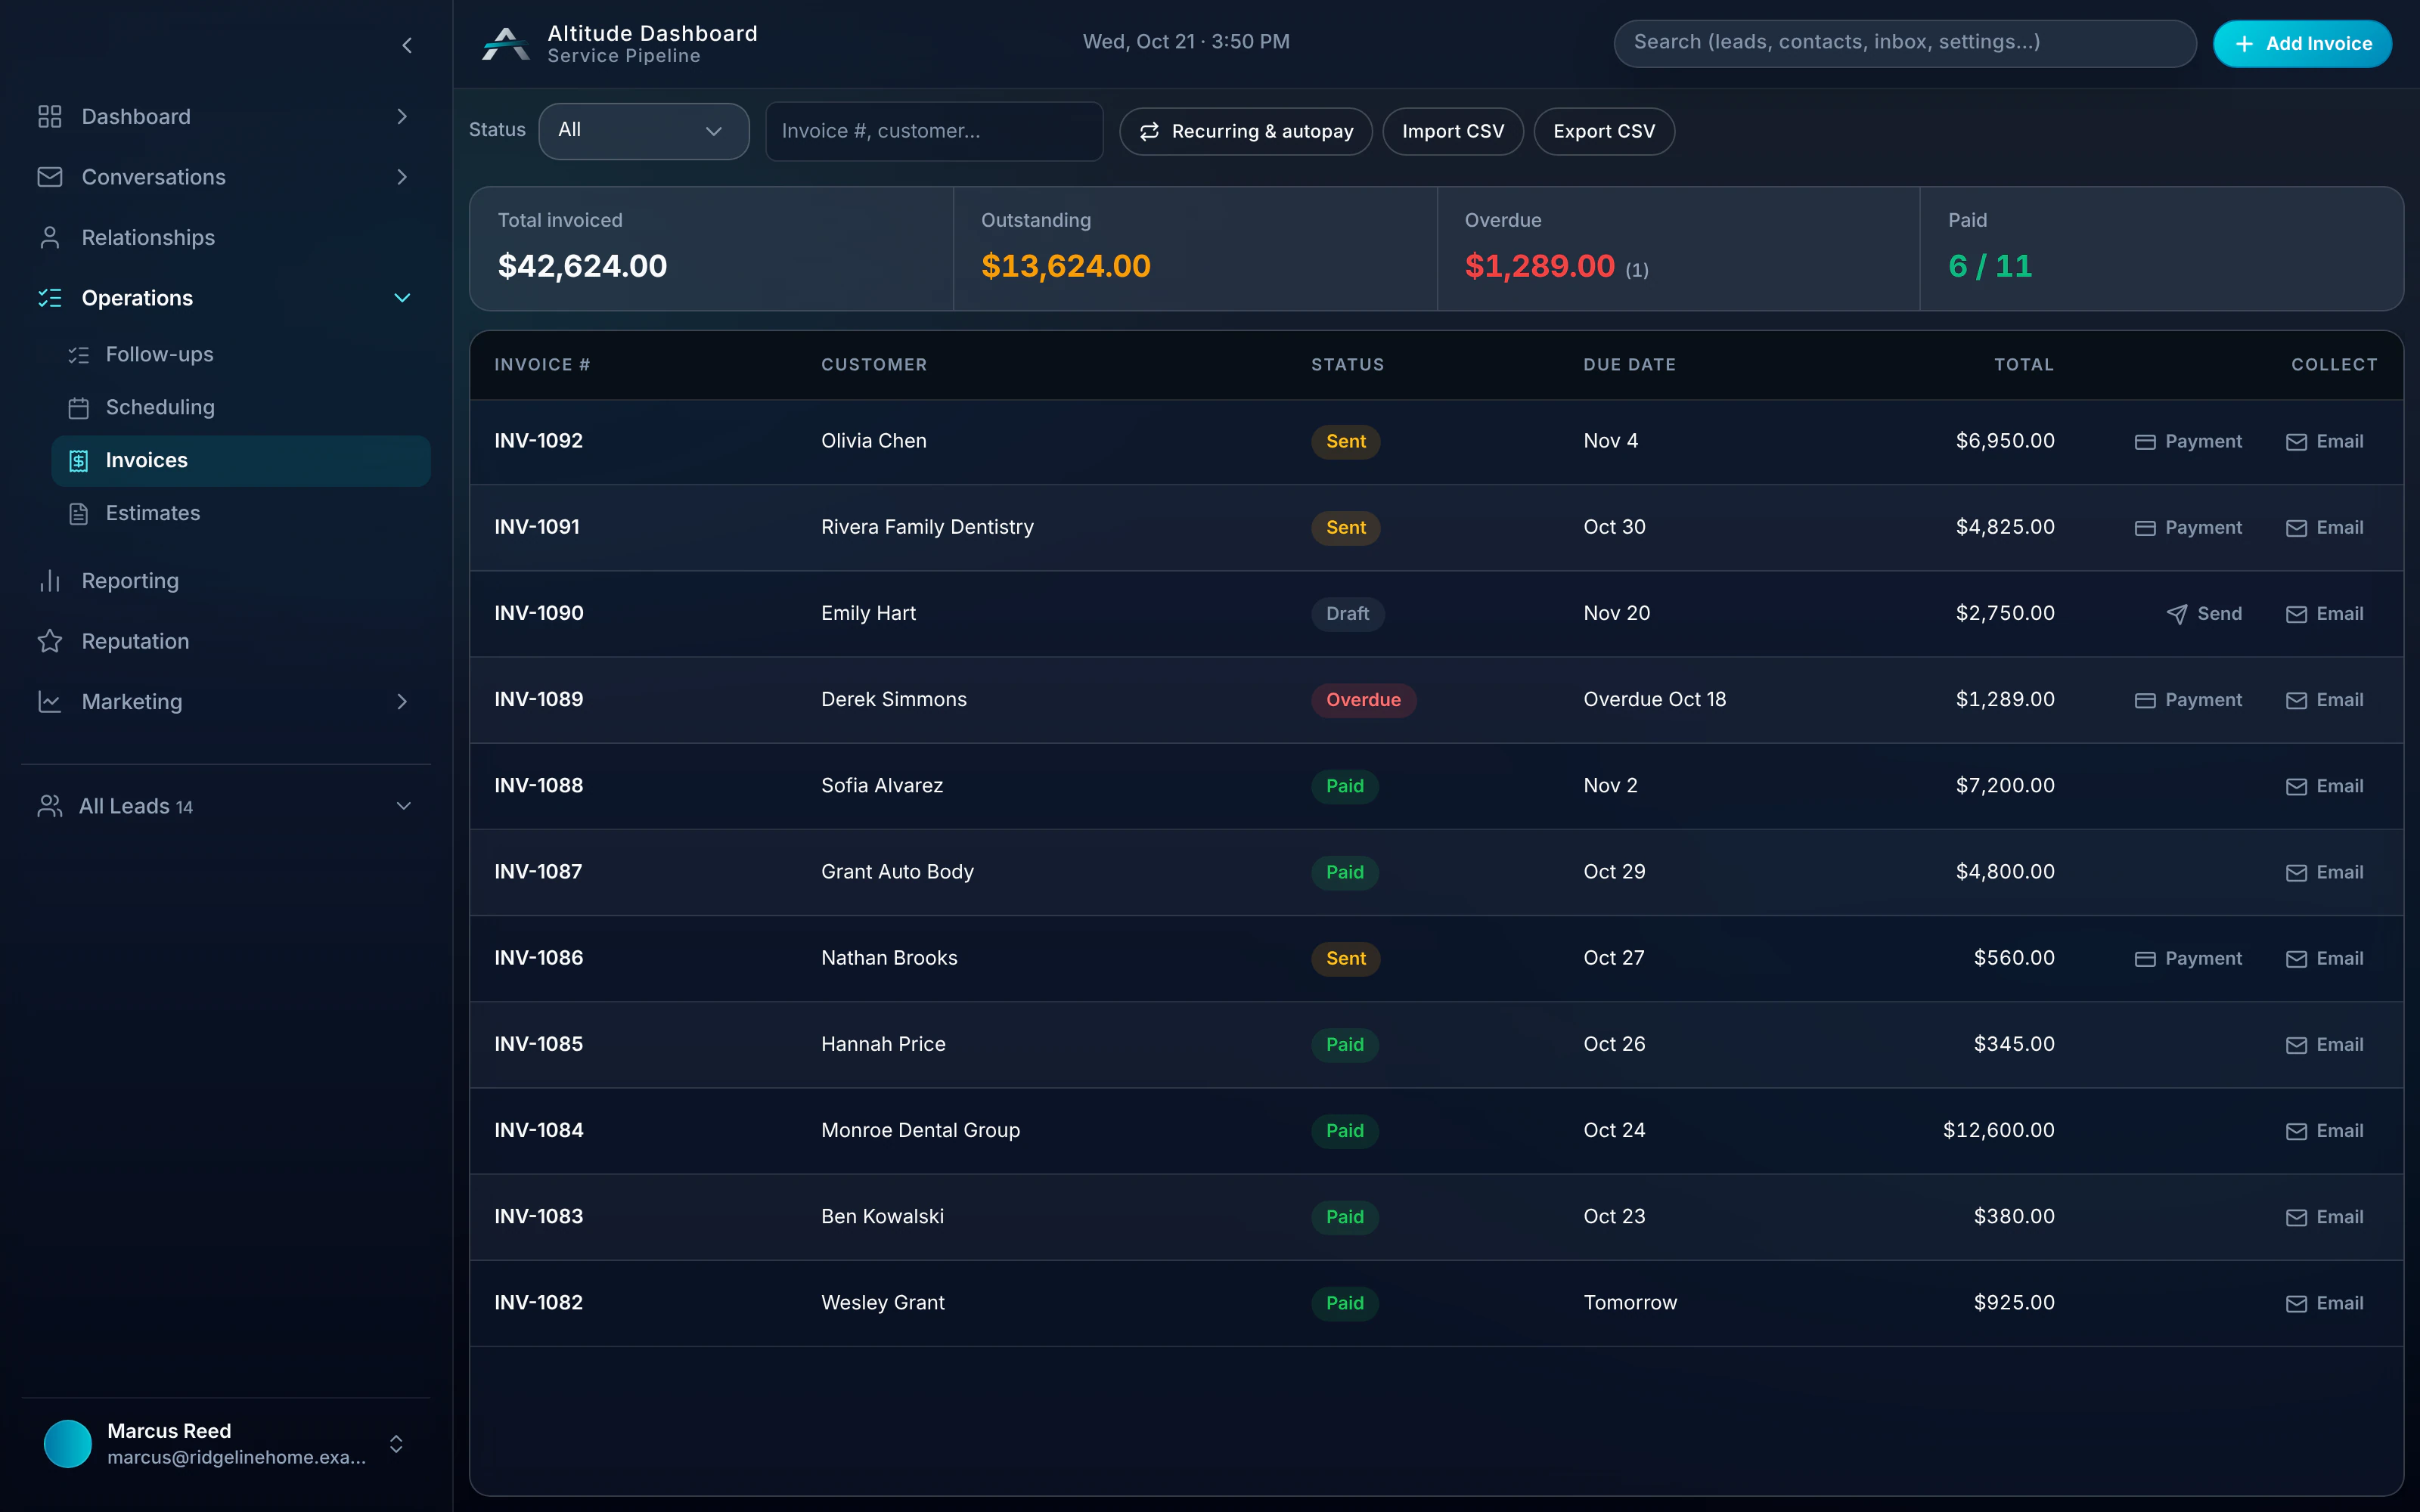Email Hannah Price invoice INV-1085
The image size is (2420, 1512).
(x=2324, y=1045)
